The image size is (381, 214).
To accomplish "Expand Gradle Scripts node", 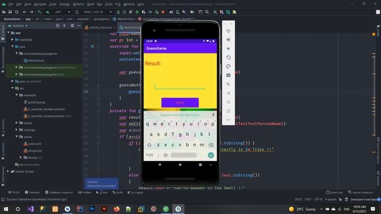I will (8, 171).
